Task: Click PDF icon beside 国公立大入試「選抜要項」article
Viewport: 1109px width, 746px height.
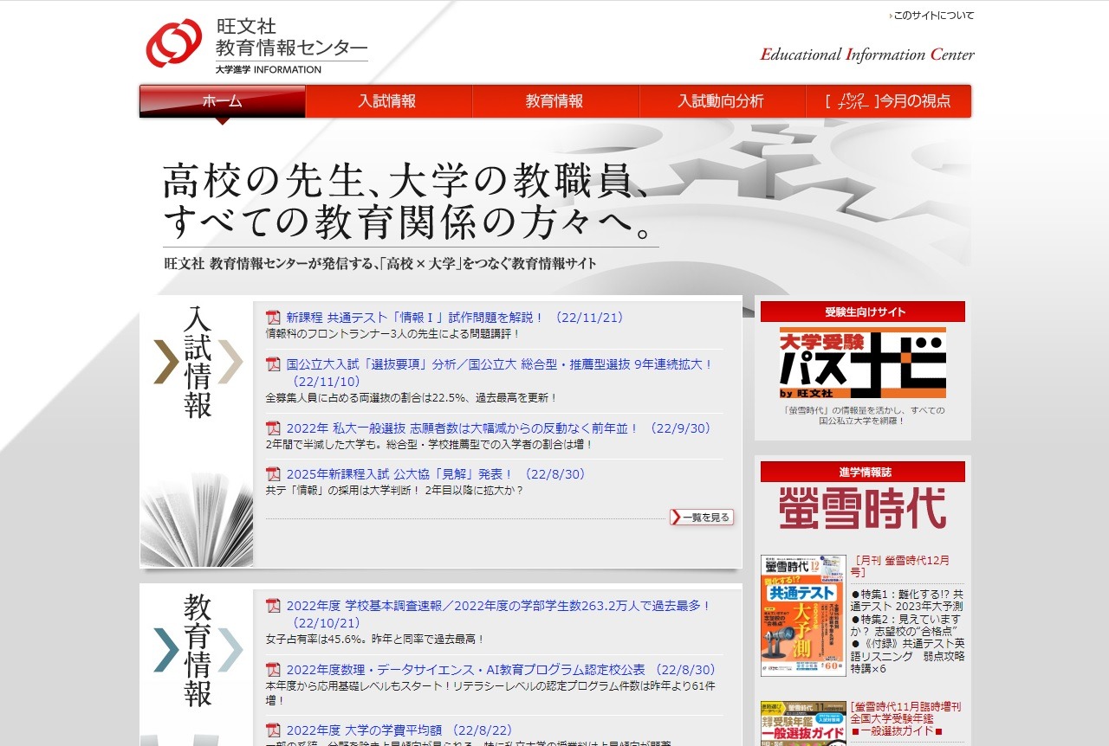Action: pos(273,364)
